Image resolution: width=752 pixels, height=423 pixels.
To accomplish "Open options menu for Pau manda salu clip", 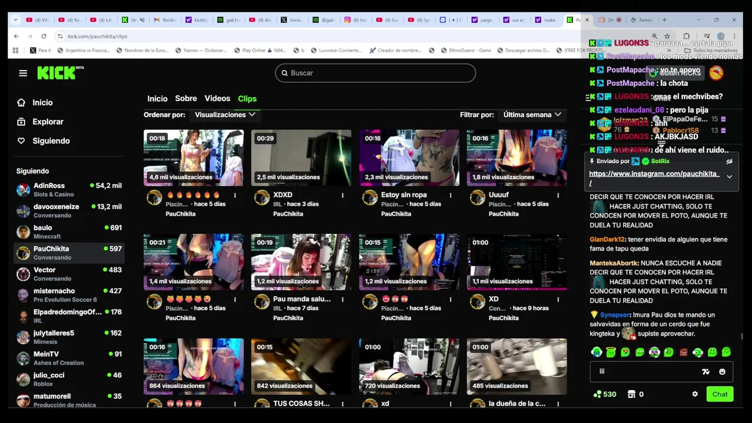I will coord(343,300).
